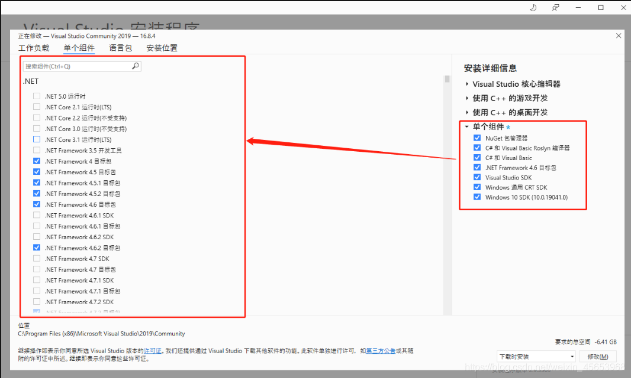Check .NET Framework 4.6.1 SDK checkbox

[x=37, y=216]
